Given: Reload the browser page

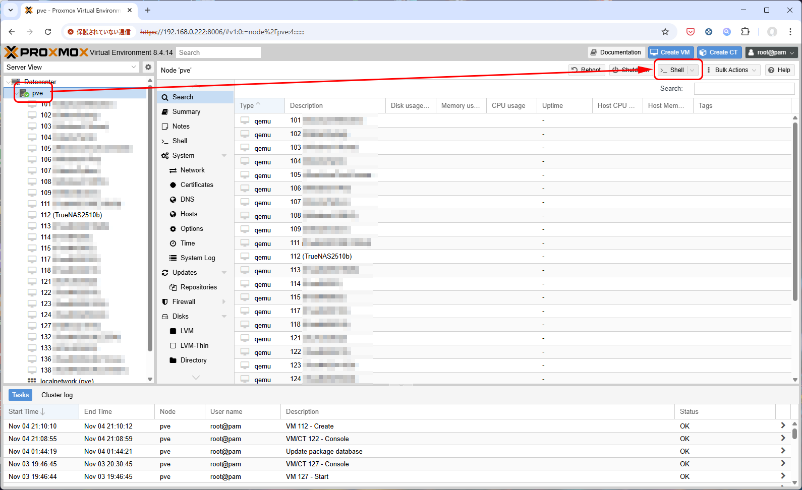Looking at the screenshot, I should click(48, 32).
